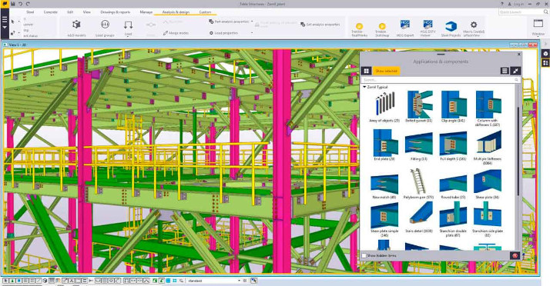
Task: Expand Part analysis properties dropdown
Action: 252,22
